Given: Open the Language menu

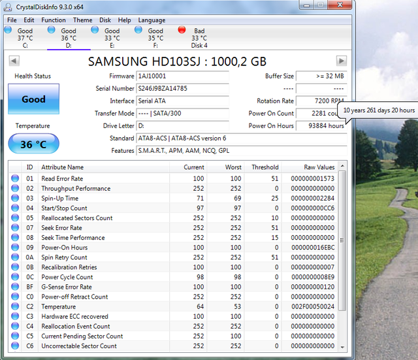Looking at the screenshot, I should pos(152,20).
